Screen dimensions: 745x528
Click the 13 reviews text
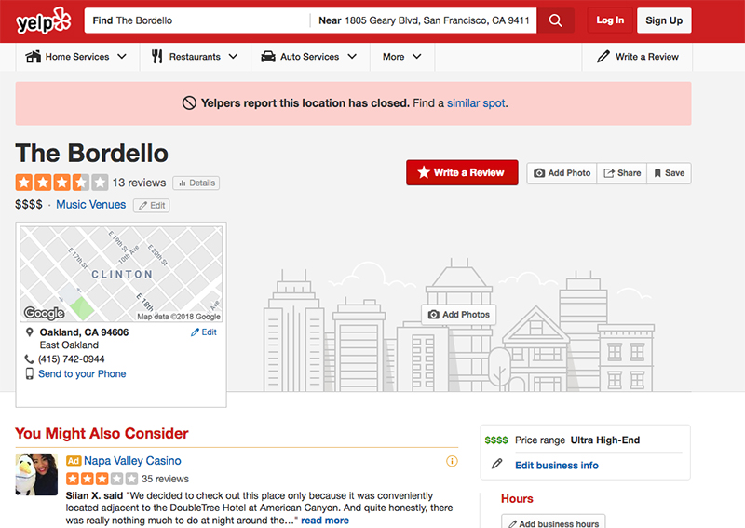(139, 183)
